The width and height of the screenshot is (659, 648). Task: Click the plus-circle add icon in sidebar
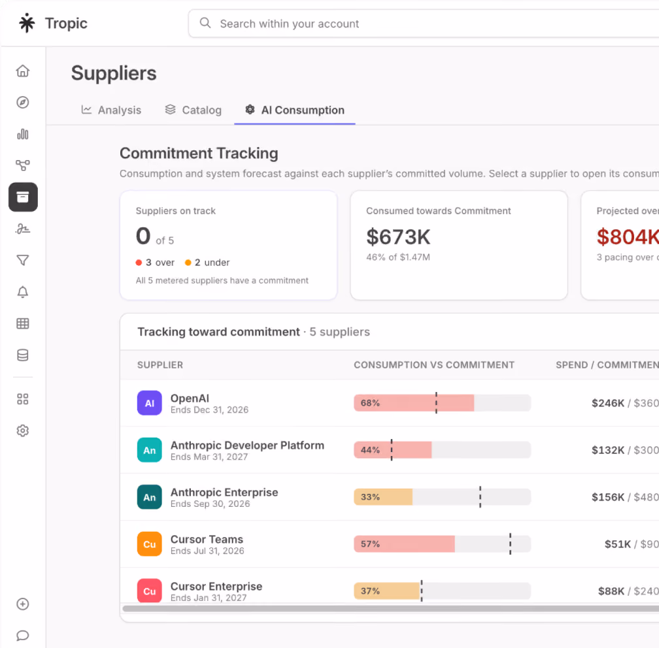23,604
